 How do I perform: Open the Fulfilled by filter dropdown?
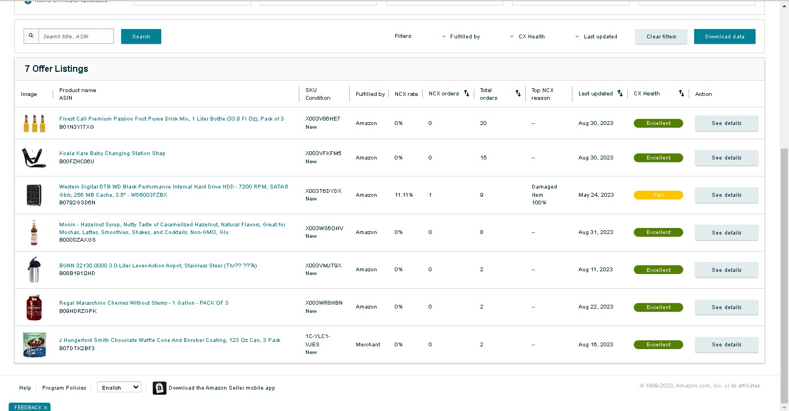461,37
